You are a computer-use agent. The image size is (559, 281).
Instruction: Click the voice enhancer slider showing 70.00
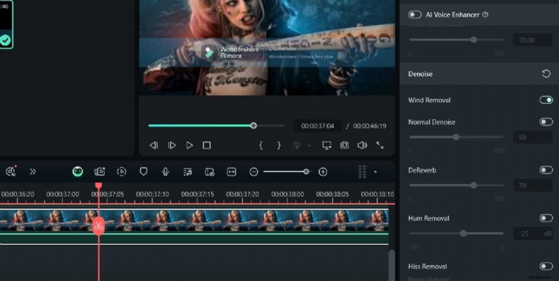456,40
